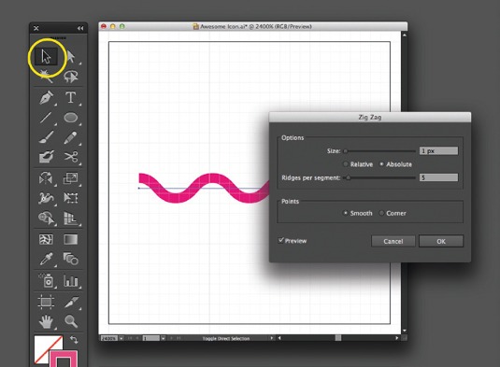Confirm Zig Zag with OK
The height and width of the screenshot is (367, 500).
click(441, 241)
